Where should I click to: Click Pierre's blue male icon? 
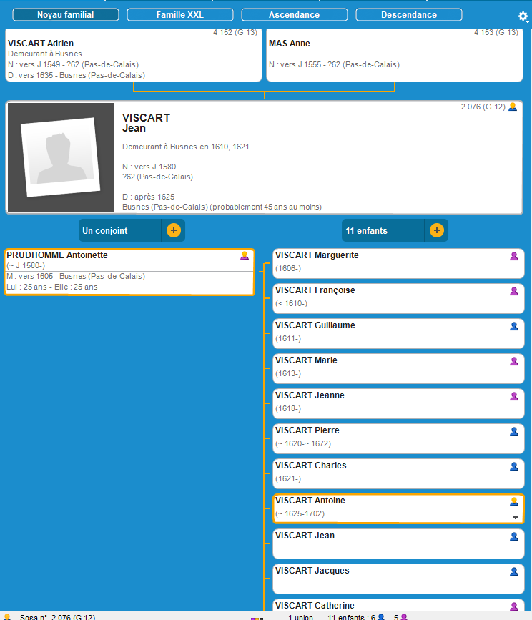pos(513,431)
